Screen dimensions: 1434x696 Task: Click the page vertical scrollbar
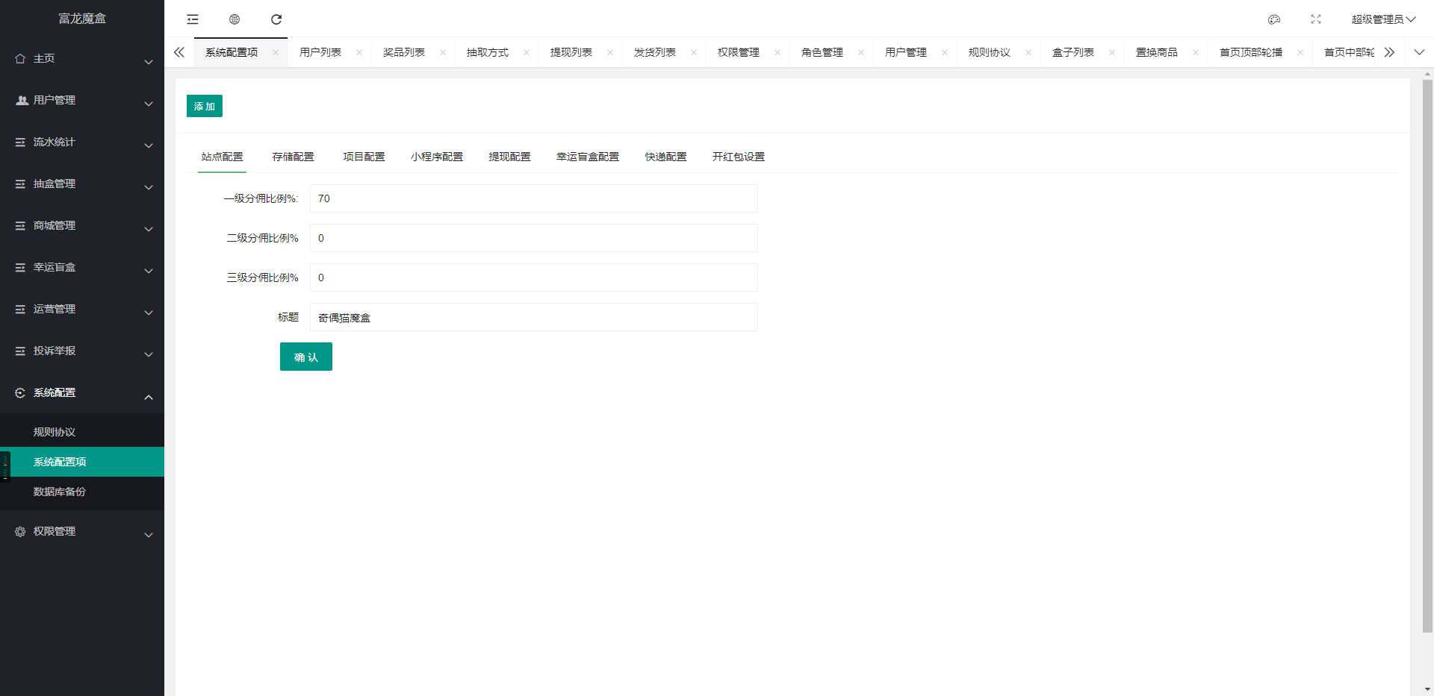[x=1427, y=357]
